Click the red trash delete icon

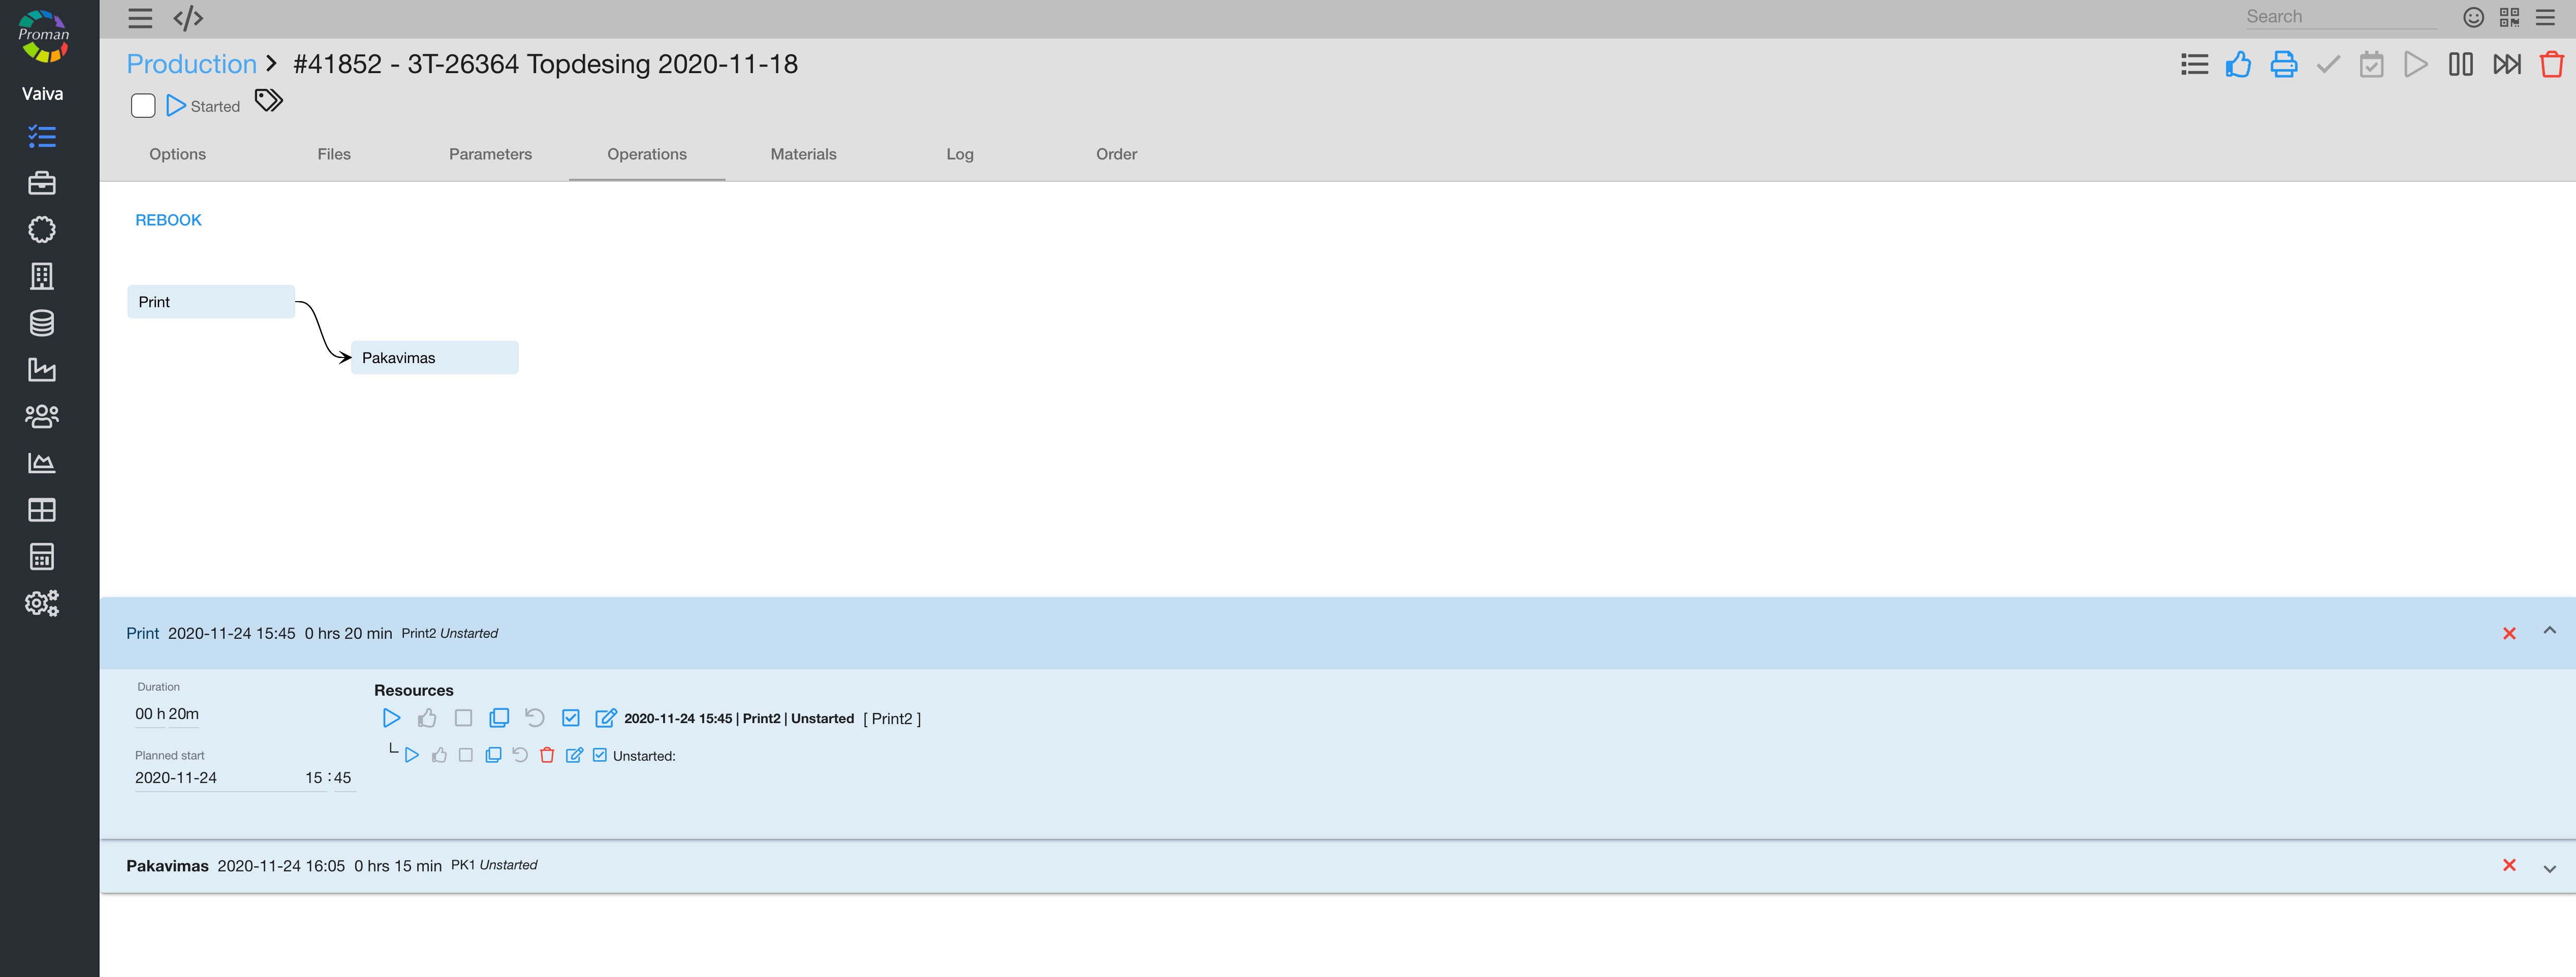tap(2551, 65)
